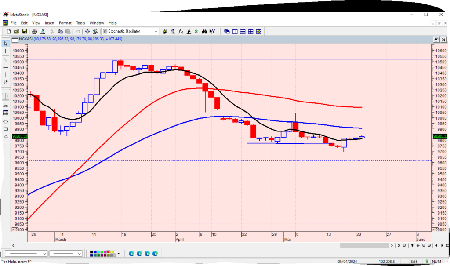Tile windows using the grid layout icon

[250, 31]
